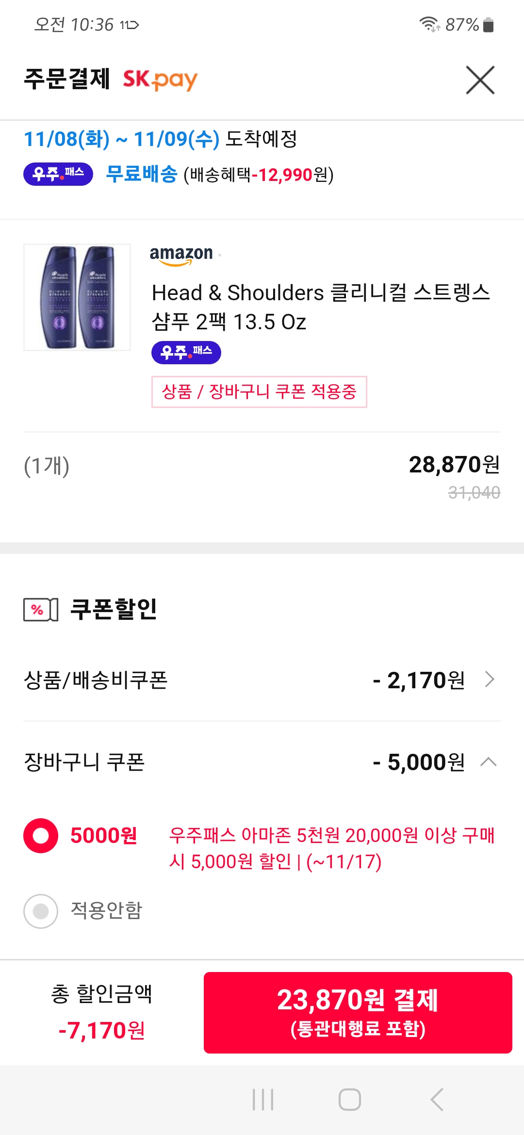Screen dimensions: 524x1135
Task: Select 적용안함 radio option
Action: (41, 911)
